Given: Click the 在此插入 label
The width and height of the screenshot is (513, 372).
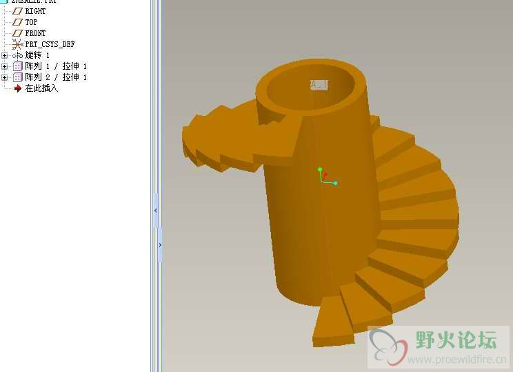Looking at the screenshot, I should click(41, 88).
